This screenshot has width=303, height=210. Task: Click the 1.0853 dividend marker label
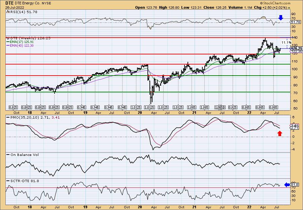[x=220, y=107]
